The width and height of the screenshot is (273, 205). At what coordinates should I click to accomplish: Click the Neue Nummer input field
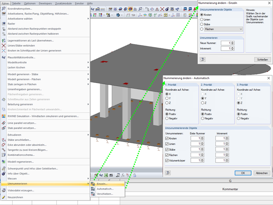(x=226, y=43)
